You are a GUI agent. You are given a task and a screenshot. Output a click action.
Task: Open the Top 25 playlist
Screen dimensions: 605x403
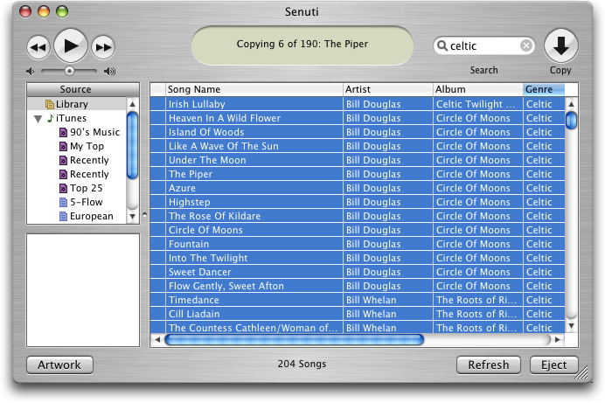click(86, 188)
